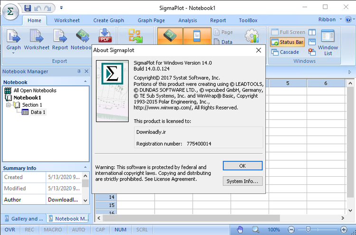Click the Save icon in quick access toolbar
Screen dimensions: 356x235
(28, 8)
